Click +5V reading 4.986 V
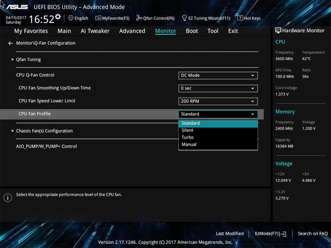This screenshot has width=331, height=248. tap(309, 180)
